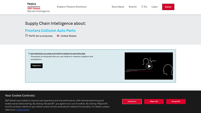Choose Customize in the cookie banner
Screen dimensions: 201x113
[x=132, y=101]
